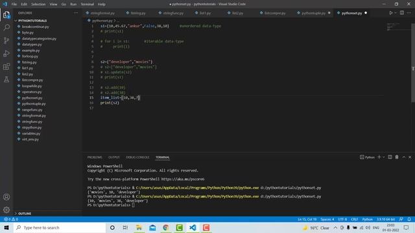The image size is (415, 233).
Task: Open File Explorer from the taskbar
Action: 139,227
